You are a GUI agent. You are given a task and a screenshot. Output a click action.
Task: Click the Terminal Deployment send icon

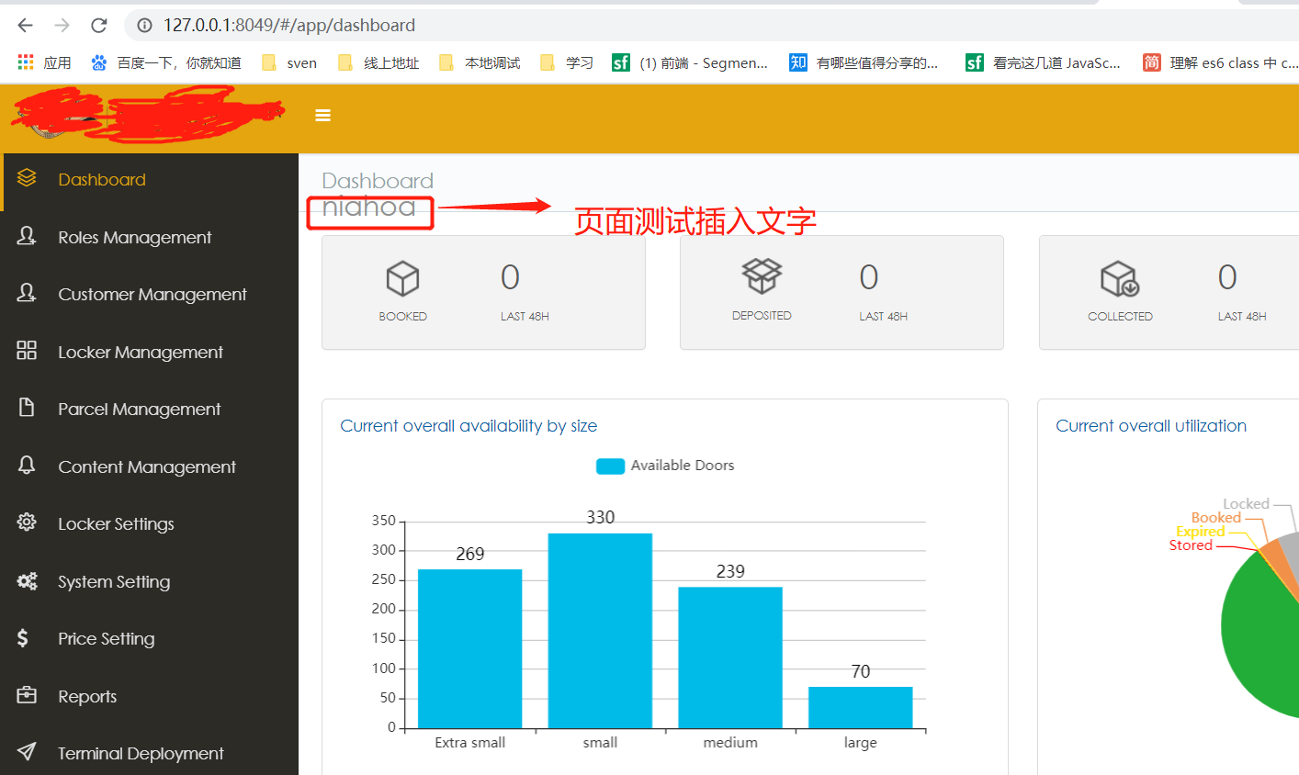pos(26,753)
